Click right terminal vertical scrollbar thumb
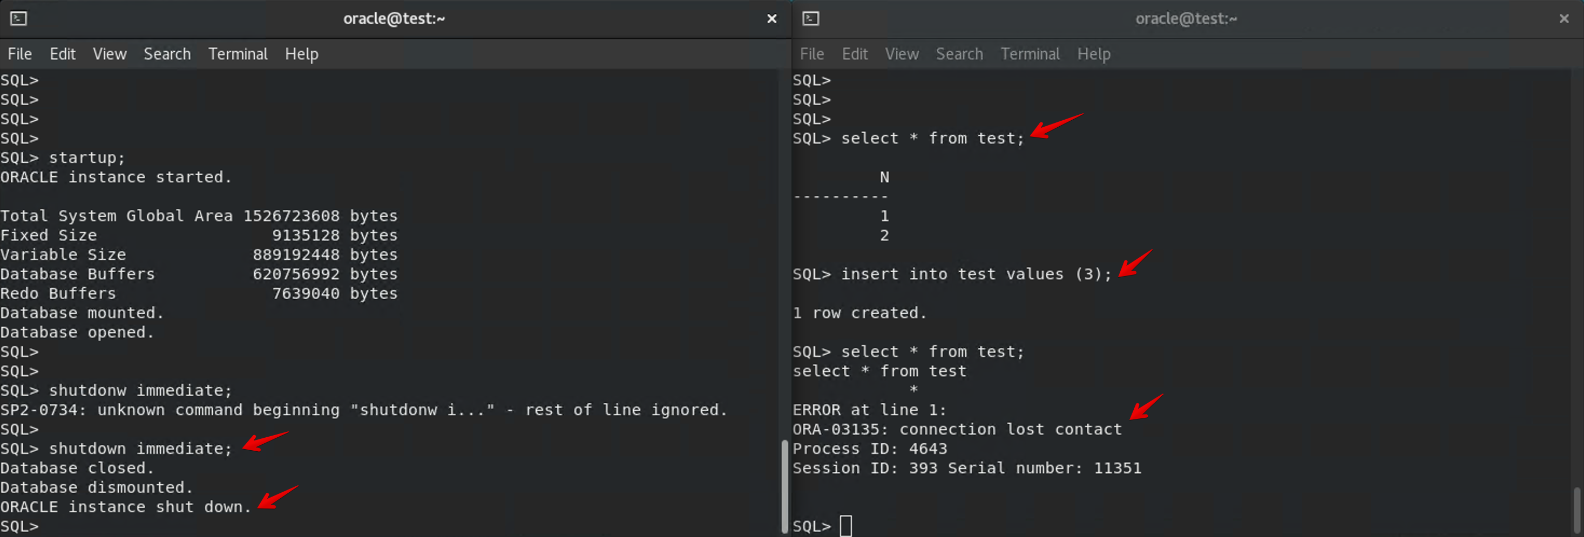 tap(1576, 510)
